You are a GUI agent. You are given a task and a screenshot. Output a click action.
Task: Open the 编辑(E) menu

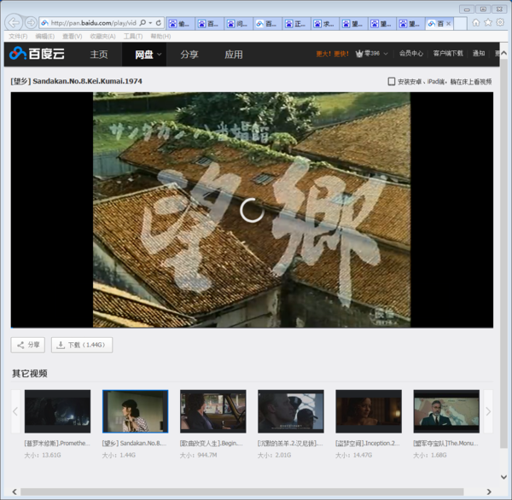click(x=44, y=36)
